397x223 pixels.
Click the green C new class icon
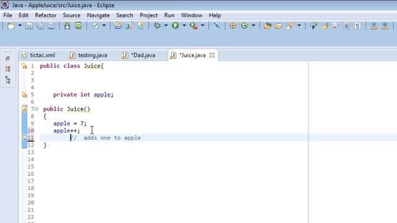pyautogui.click(x=244, y=26)
